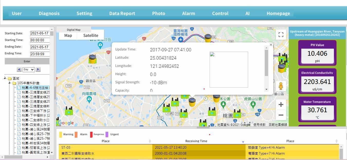Click the document icon for 桃園-茄苳溪上游
This screenshot has height=160, width=347.
click(19, 148)
